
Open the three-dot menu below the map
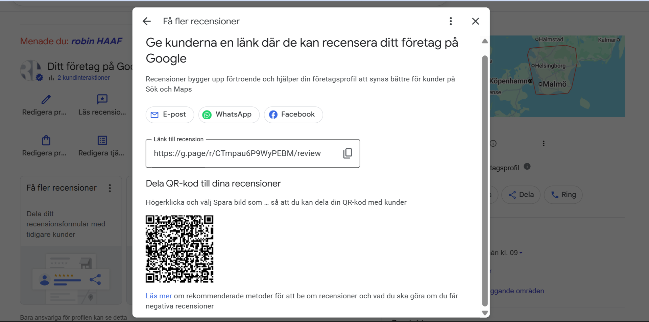pyautogui.click(x=544, y=143)
